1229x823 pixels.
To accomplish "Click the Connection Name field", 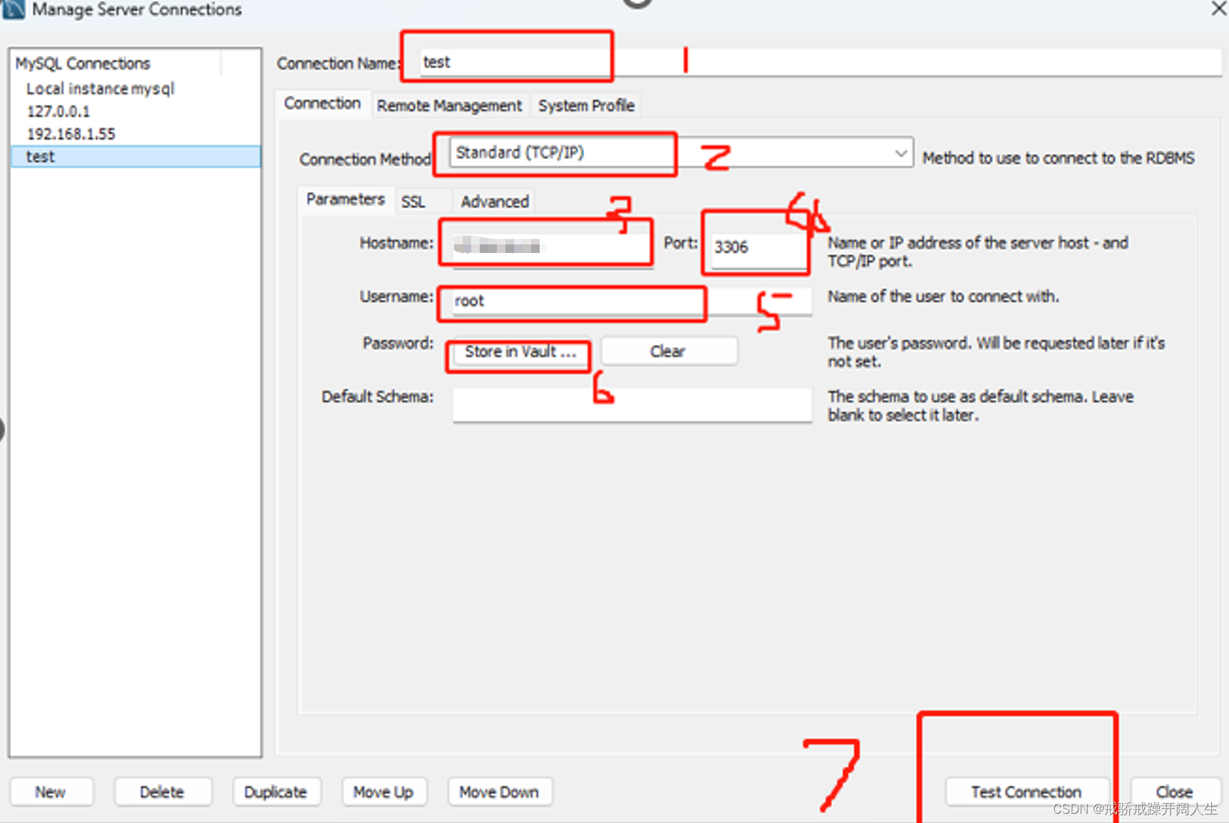I will (x=820, y=62).
